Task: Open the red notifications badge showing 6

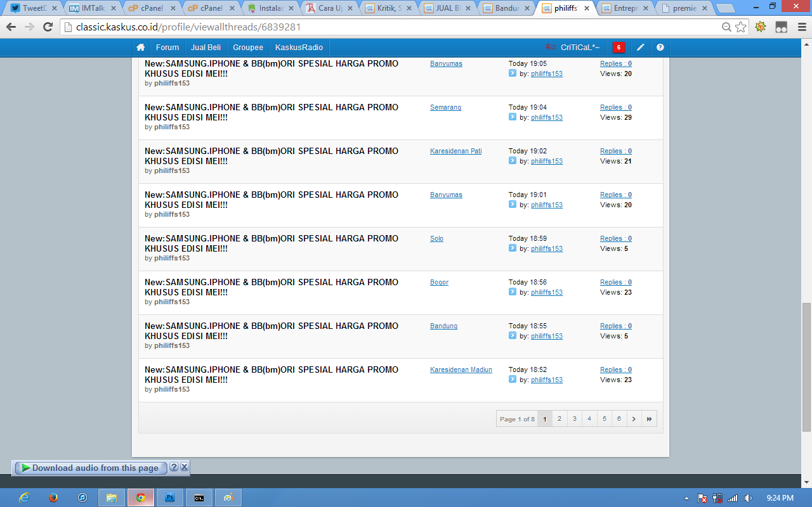Action: tap(619, 48)
